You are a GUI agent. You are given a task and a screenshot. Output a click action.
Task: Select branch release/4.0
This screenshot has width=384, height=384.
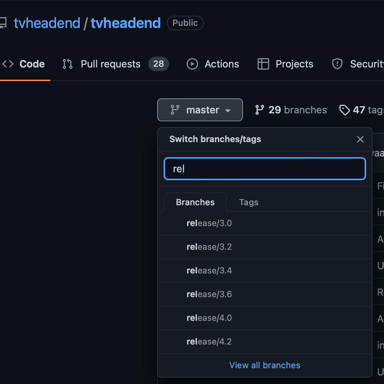pyautogui.click(x=265, y=318)
